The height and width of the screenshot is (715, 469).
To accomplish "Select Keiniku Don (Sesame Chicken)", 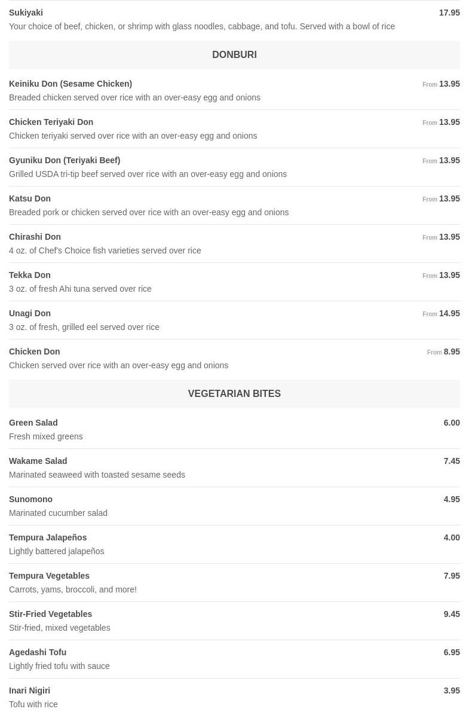I will coord(70,84).
